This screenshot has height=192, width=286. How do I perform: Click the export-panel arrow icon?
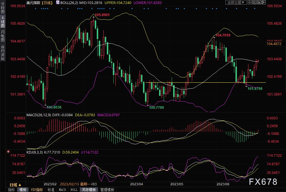click(264, 2)
